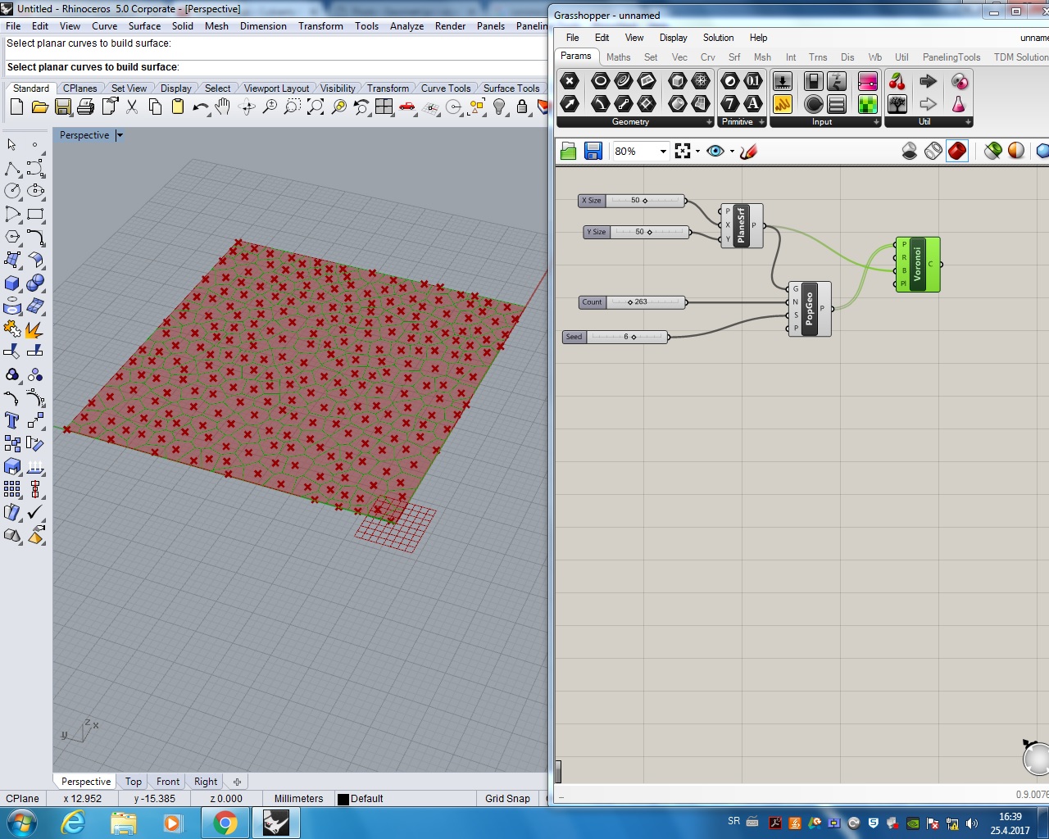
Task: Select the PlaneSrf component on the canvas
Action: [742, 225]
